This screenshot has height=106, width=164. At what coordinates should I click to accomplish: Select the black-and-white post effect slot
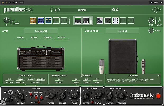tap(100, 21)
